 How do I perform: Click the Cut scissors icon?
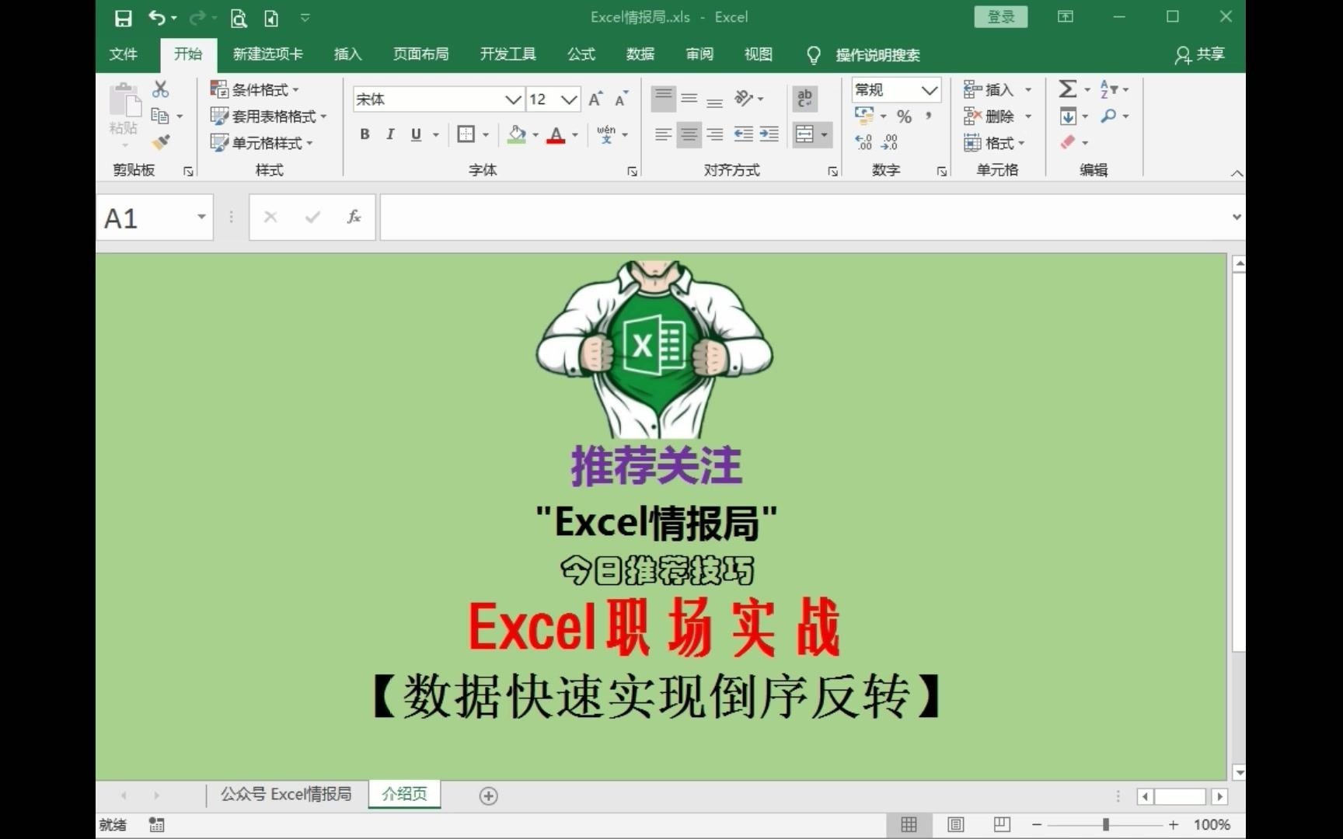[160, 89]
